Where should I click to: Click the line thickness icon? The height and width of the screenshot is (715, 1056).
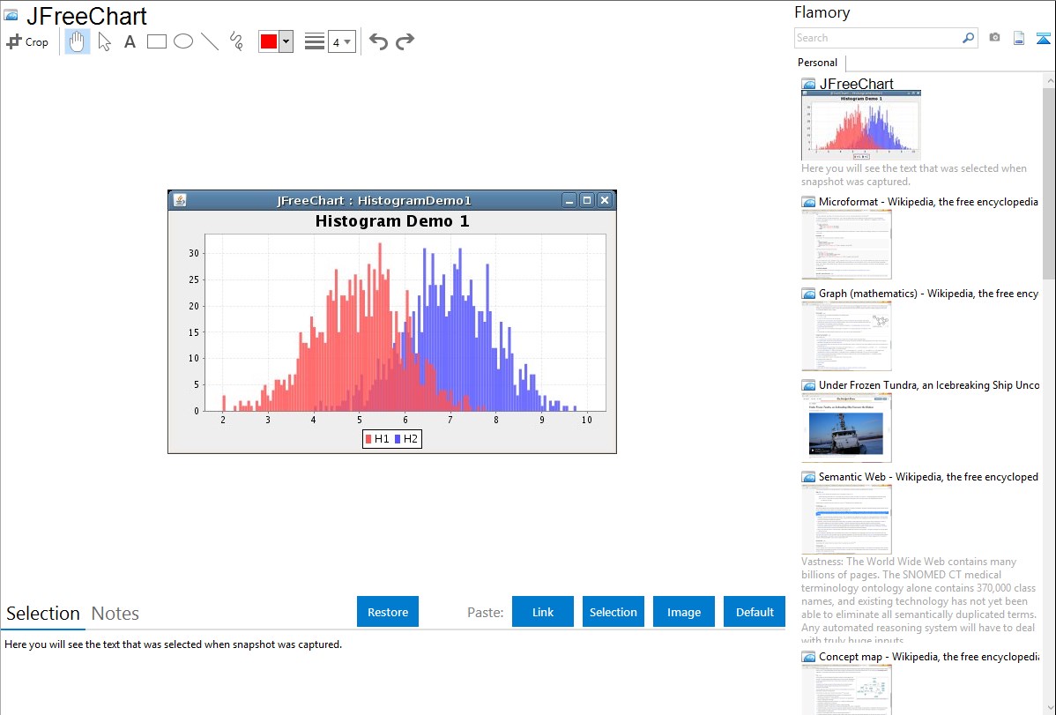(x=315, y=41)
